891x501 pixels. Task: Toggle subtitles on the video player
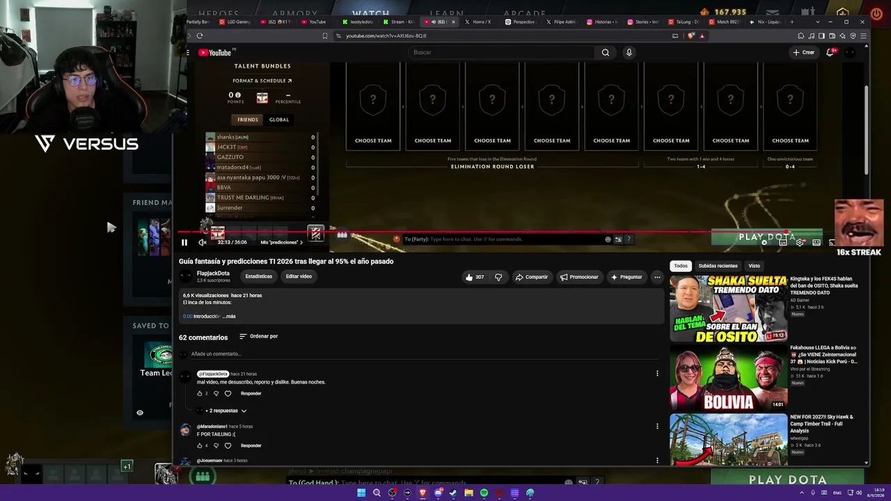(783, 242)
